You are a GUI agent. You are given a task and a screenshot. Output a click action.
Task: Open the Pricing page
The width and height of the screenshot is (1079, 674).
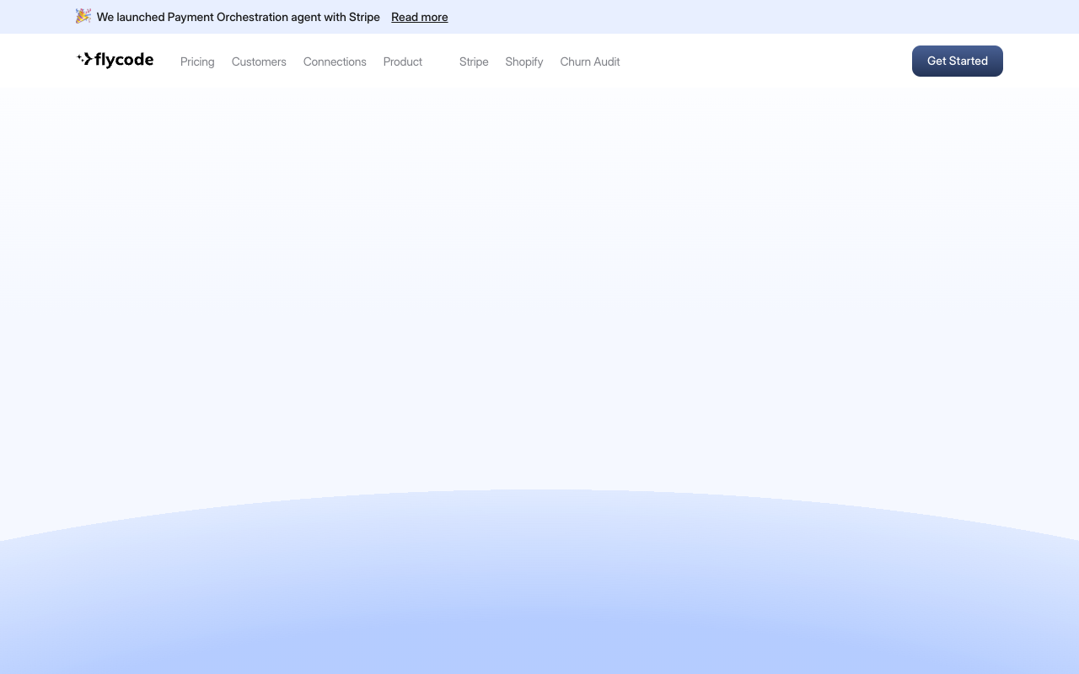[197, 62]
